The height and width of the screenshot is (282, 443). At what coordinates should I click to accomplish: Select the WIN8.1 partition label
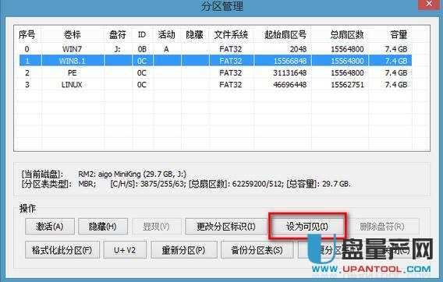click(x=73, y=61)
